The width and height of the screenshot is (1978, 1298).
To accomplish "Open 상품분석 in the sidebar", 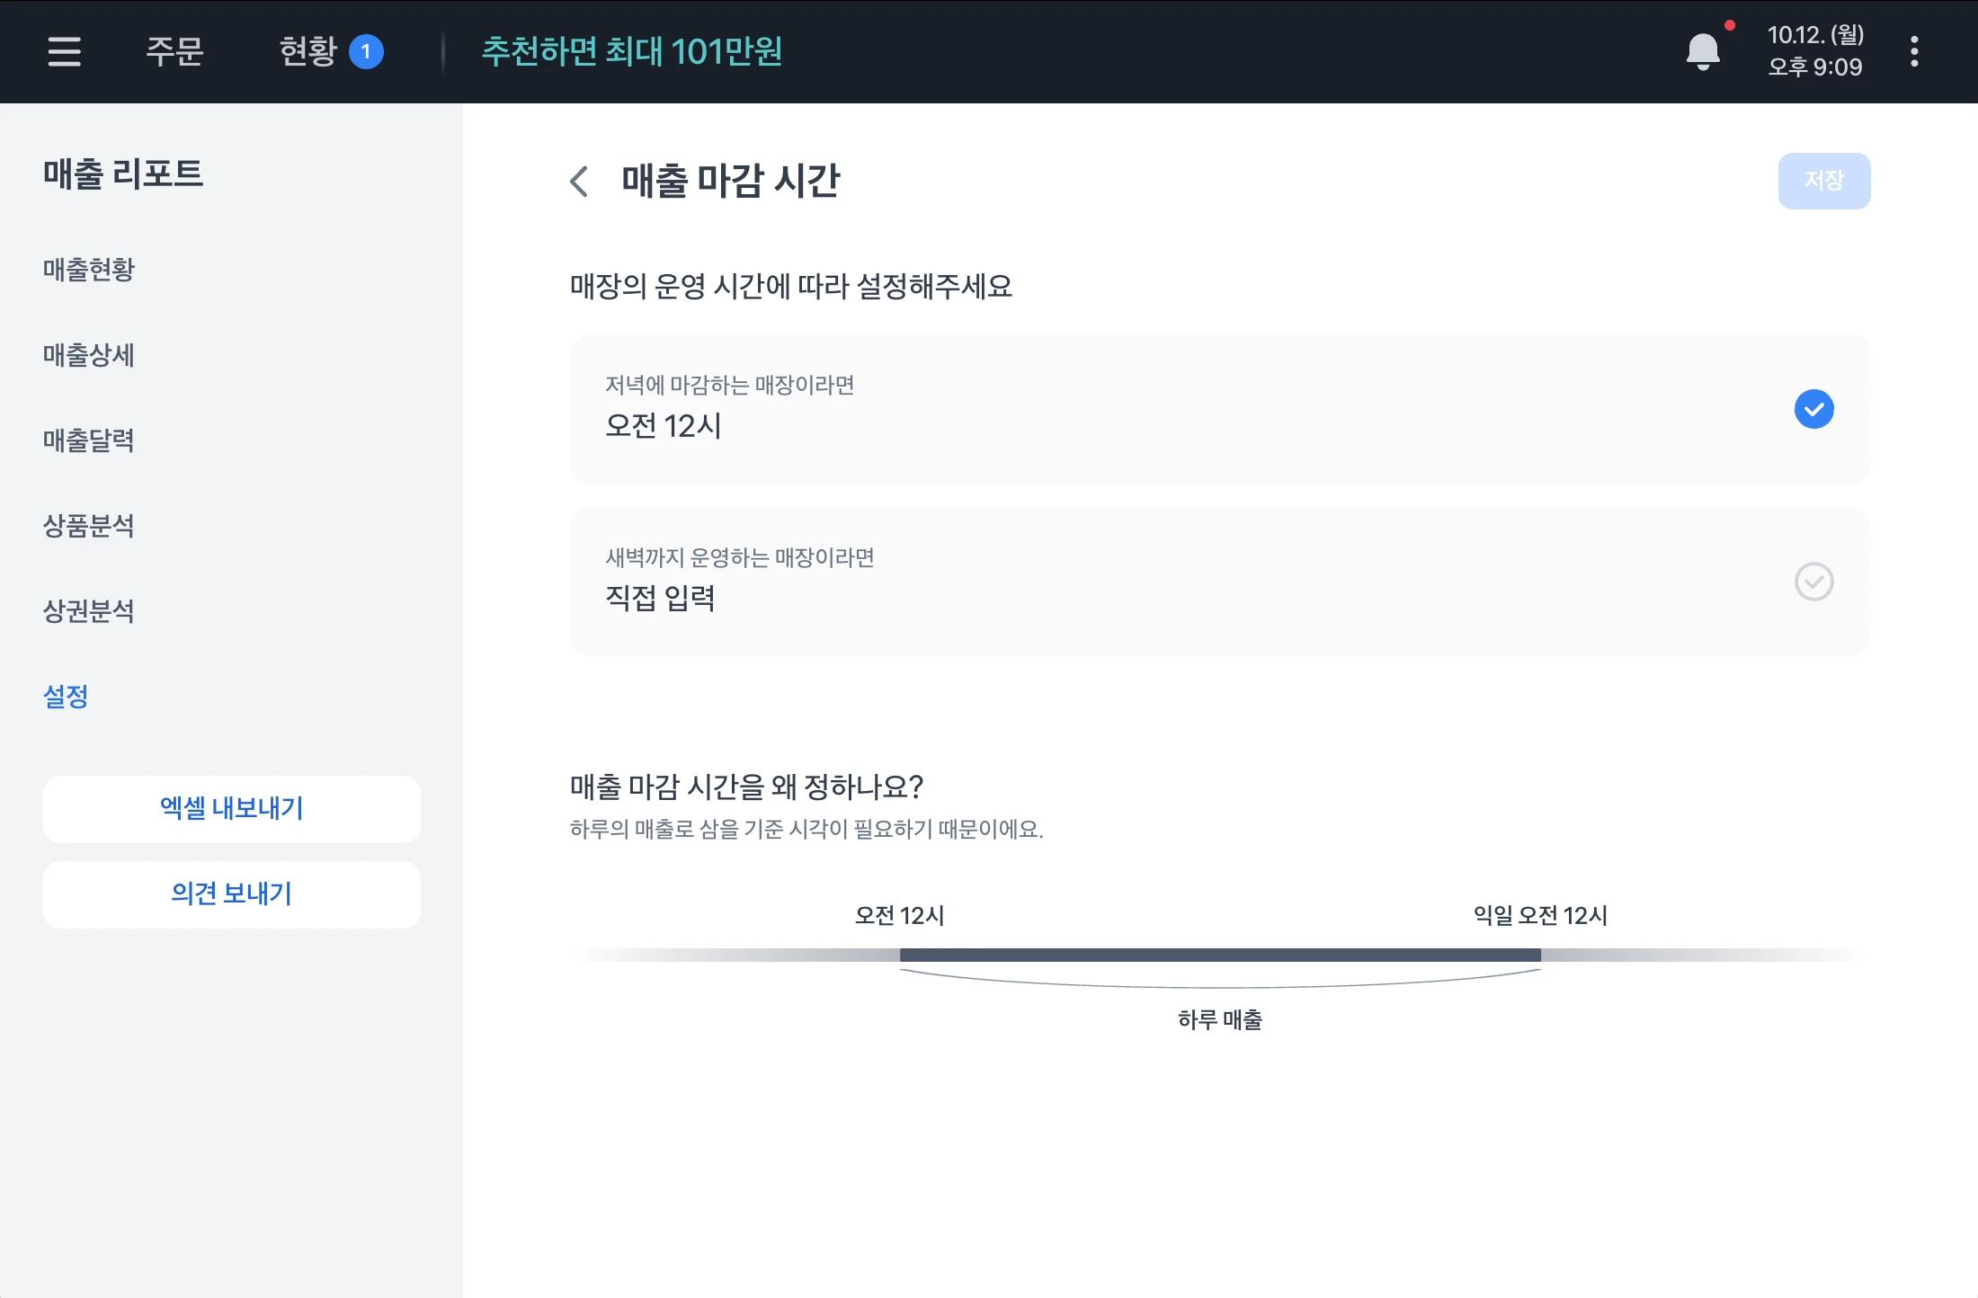I will tap(89, 525).
